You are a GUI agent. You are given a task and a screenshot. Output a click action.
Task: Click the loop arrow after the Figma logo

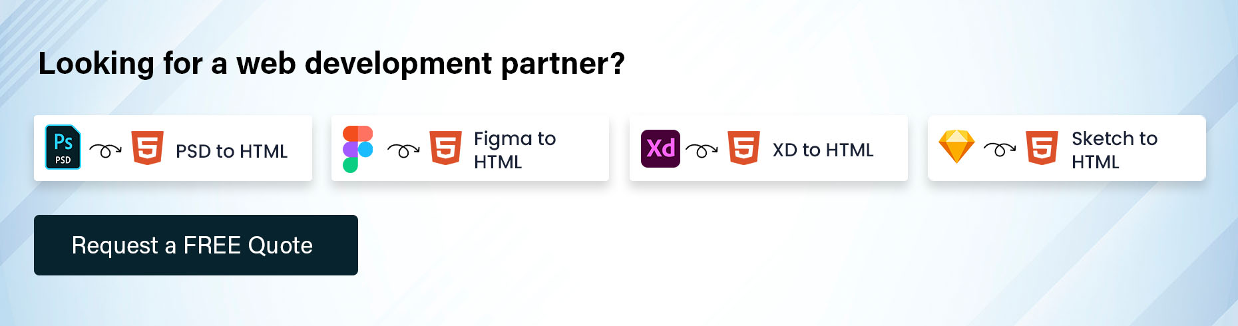(x=404, y=151)
